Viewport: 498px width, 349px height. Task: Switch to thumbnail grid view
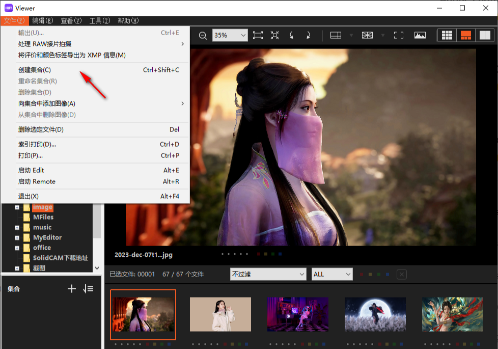click(x=447, y=35)
